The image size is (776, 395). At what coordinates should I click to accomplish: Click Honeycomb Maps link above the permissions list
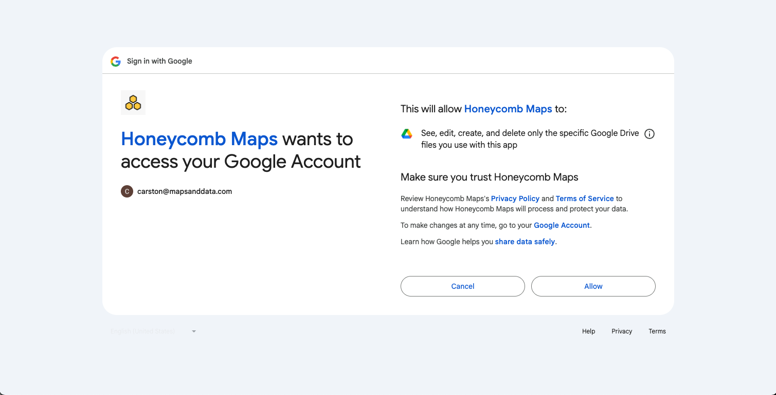[508, 109]
